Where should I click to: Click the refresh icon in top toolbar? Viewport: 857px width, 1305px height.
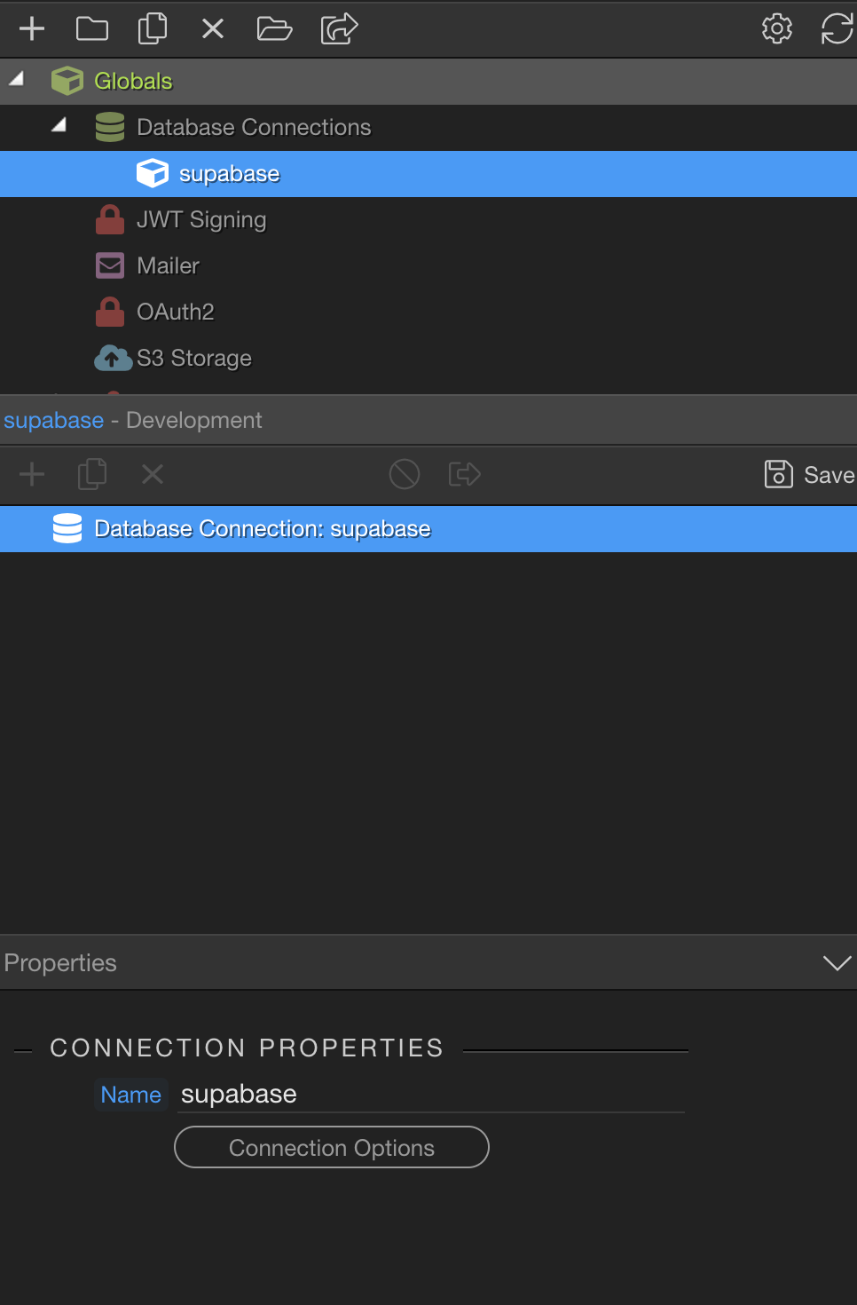(837, 28)
